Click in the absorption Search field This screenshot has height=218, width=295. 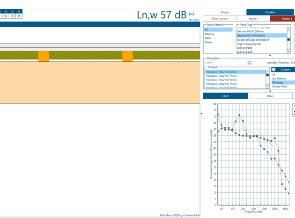(x=225, y=63)
